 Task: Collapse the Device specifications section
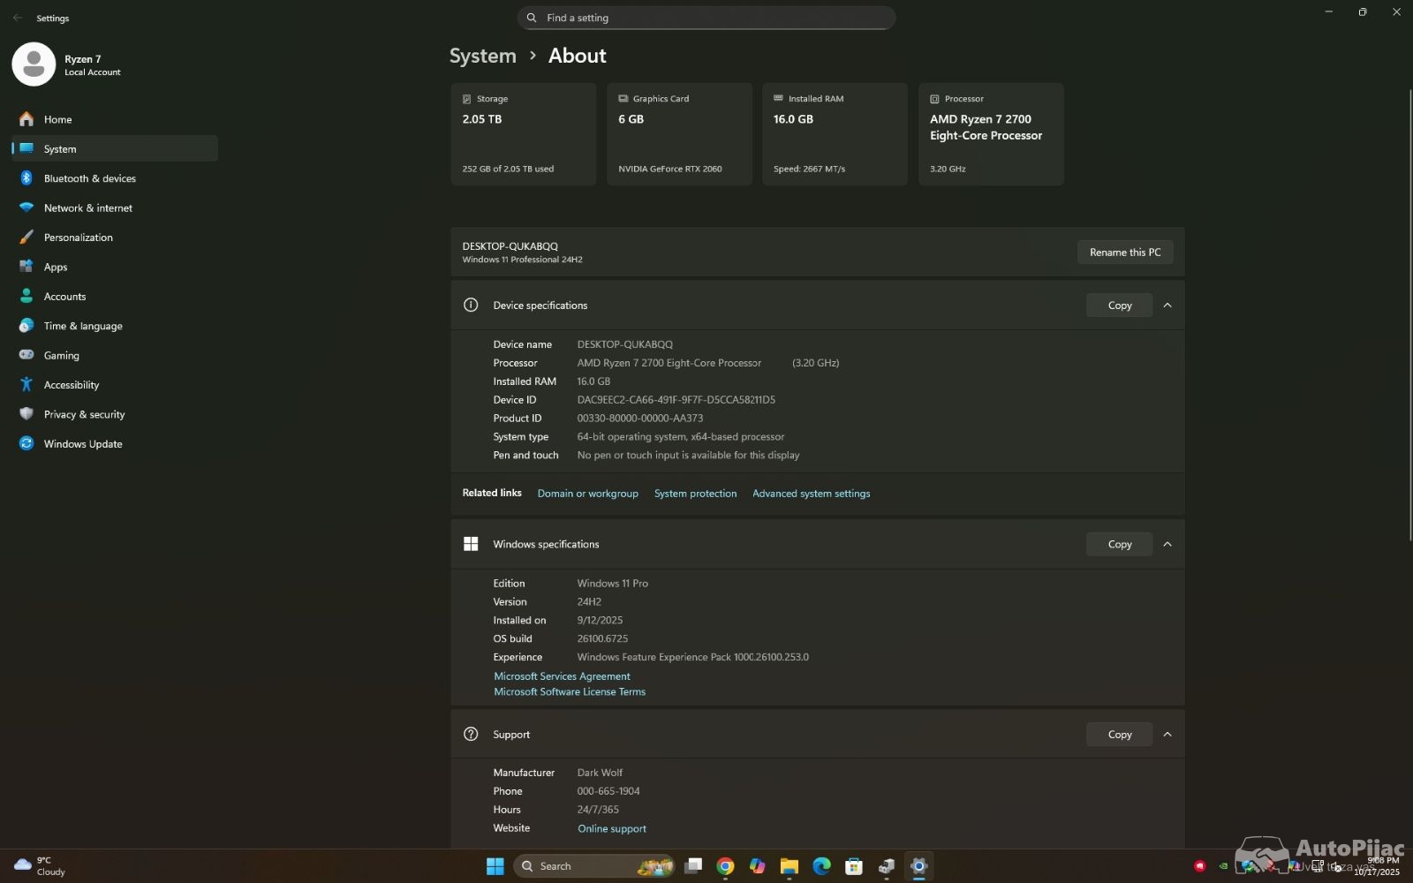1167,306
